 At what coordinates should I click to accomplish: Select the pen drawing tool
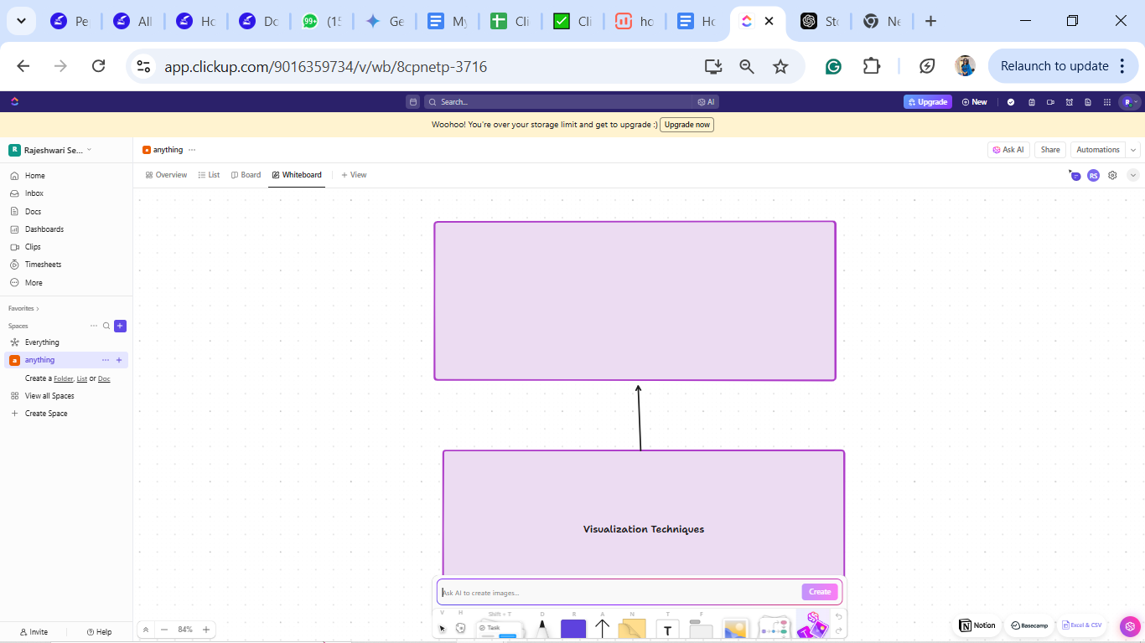pyautogui.click(x=542, y=629)
